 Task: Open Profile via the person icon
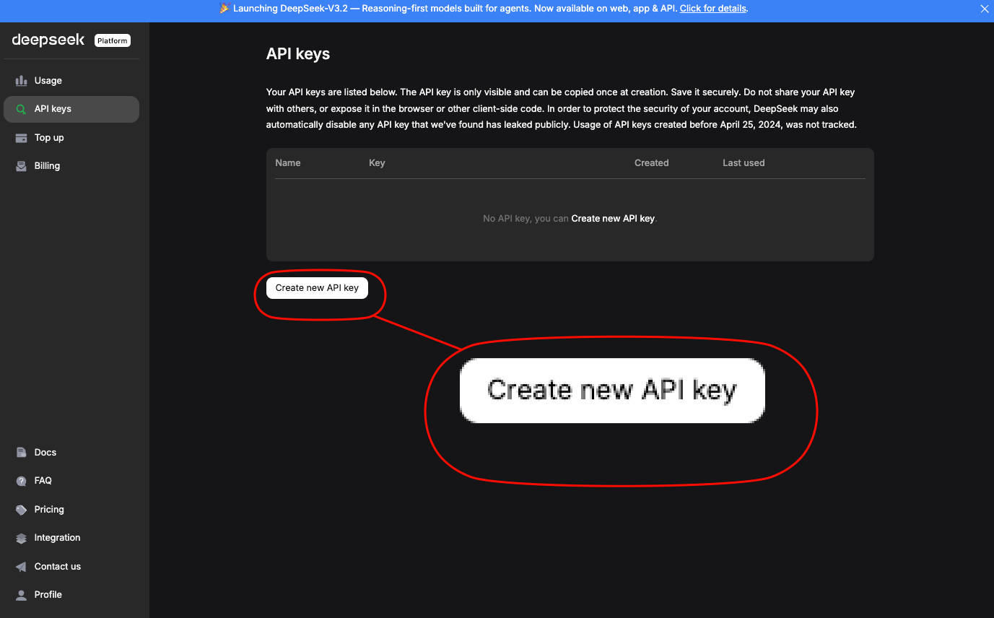click(22, 595)
